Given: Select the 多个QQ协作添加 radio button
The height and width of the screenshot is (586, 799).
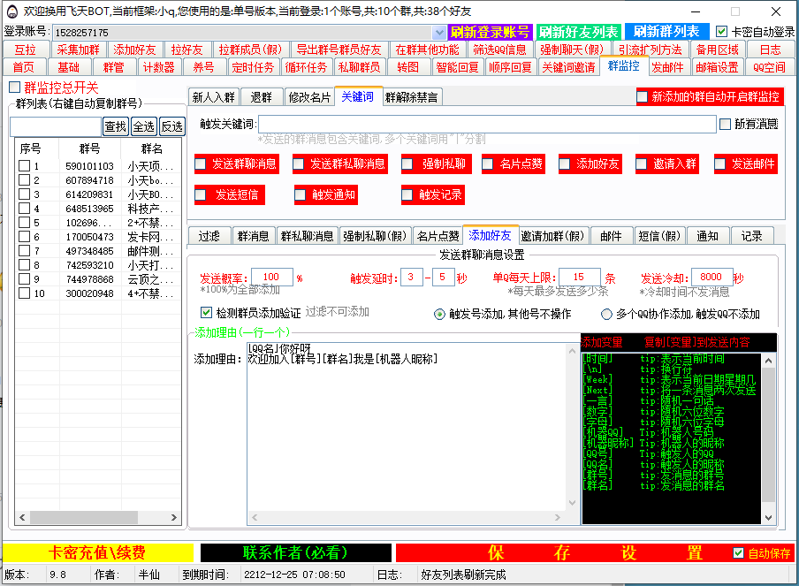Looking at the screenshot, I should click(606, 314).
